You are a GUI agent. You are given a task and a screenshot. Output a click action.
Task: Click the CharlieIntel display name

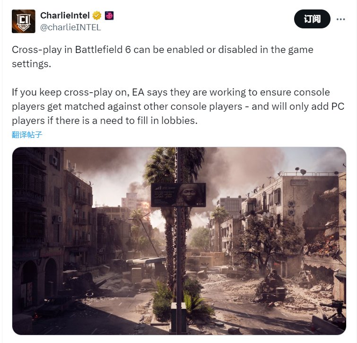(x=65, y=16)
